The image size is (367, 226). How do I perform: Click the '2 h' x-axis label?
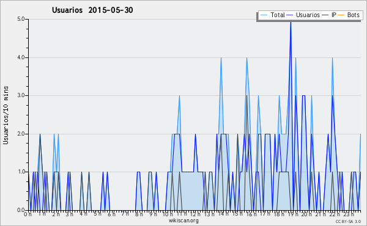click(56, 214)
